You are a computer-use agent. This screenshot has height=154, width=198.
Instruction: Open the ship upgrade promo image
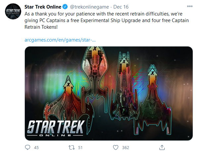coord(109,93)
